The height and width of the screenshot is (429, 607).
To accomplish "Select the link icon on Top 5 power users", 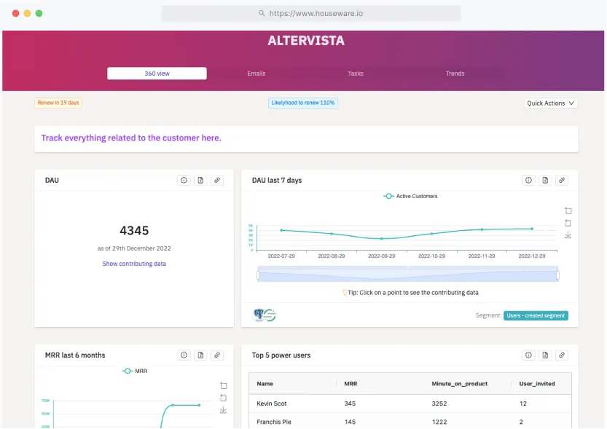I will click(x=562, y=355).
